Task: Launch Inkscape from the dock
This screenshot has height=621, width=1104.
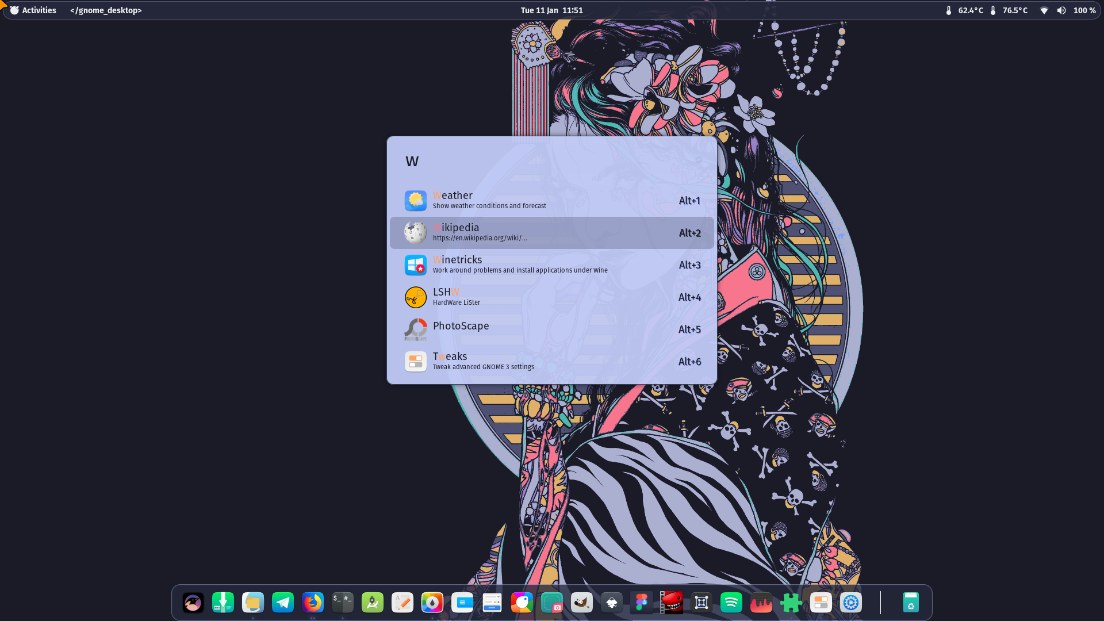Action: (612, 603)
